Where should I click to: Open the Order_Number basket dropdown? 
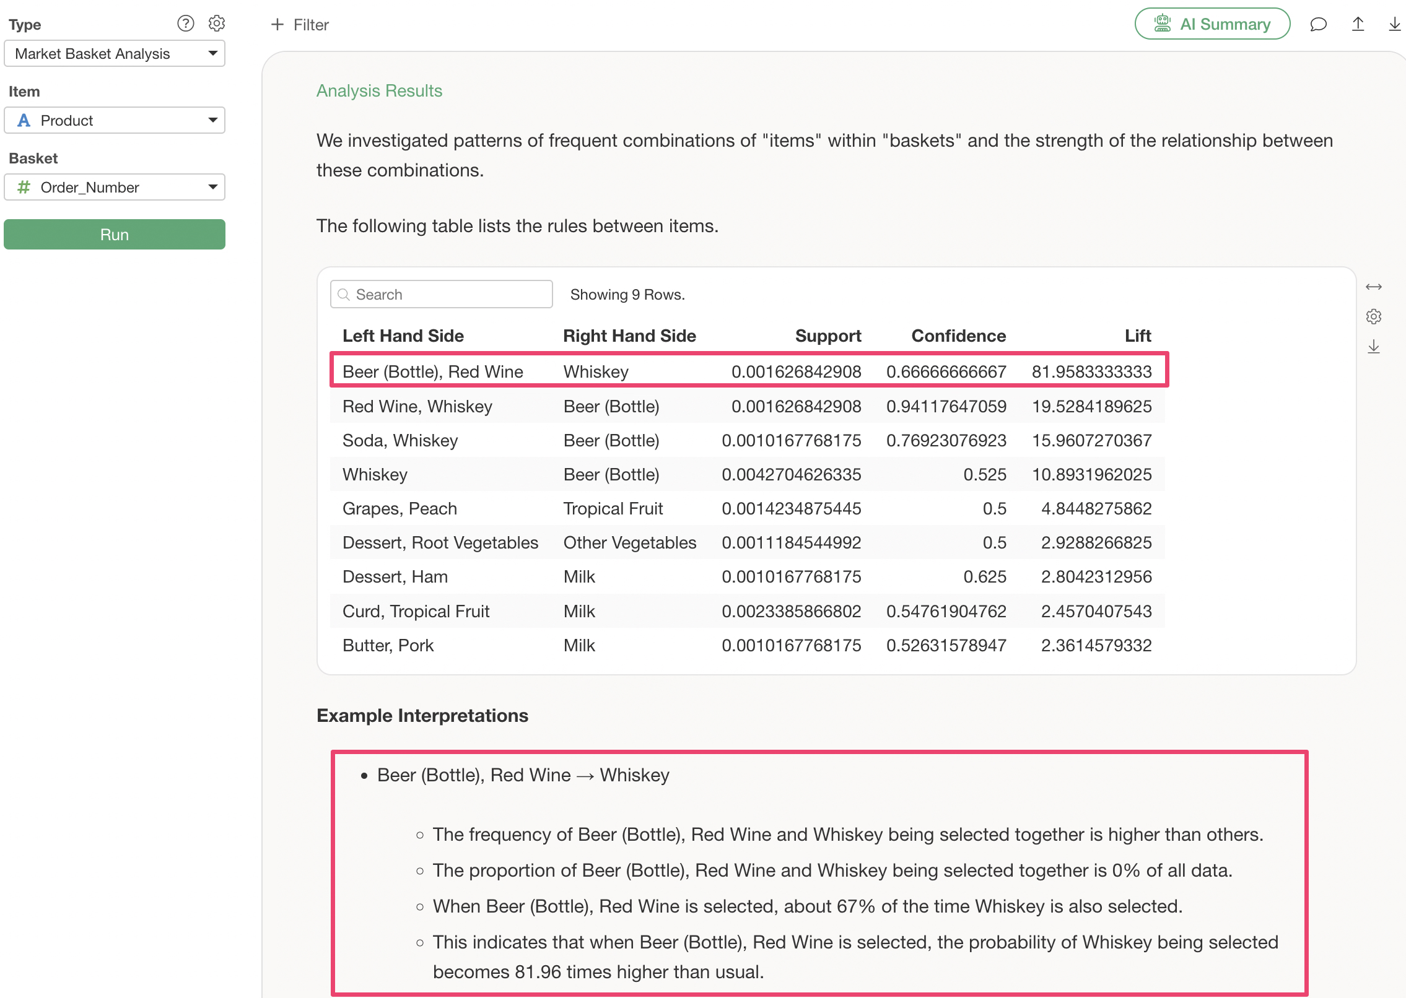(115, 187)
